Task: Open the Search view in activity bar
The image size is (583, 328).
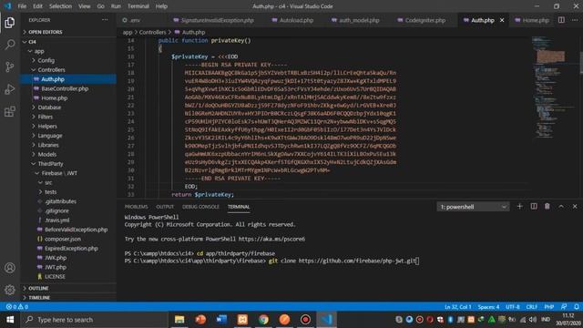Action: tap(10, 45)
